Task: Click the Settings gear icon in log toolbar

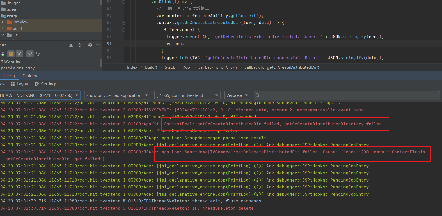Action: click(37, 84)
